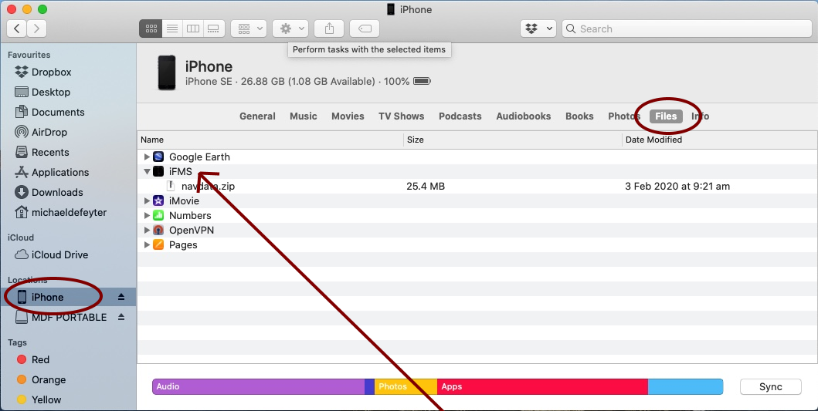818x411 pixels.
Task: Switch to the Music tab
Action: click(x=303, y=116)
